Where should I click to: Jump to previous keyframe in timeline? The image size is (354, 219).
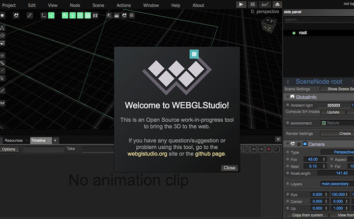point(254,149)
